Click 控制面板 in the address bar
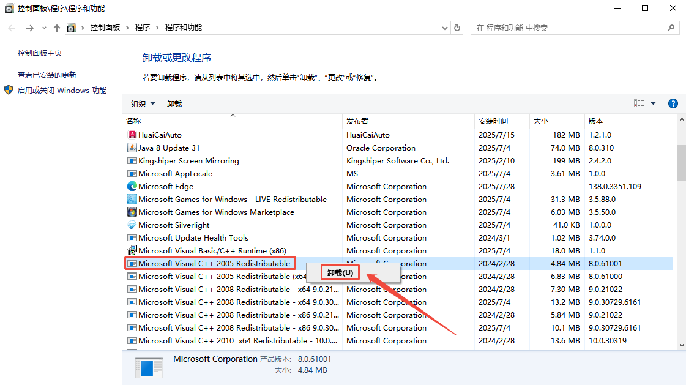 (105, 28)
